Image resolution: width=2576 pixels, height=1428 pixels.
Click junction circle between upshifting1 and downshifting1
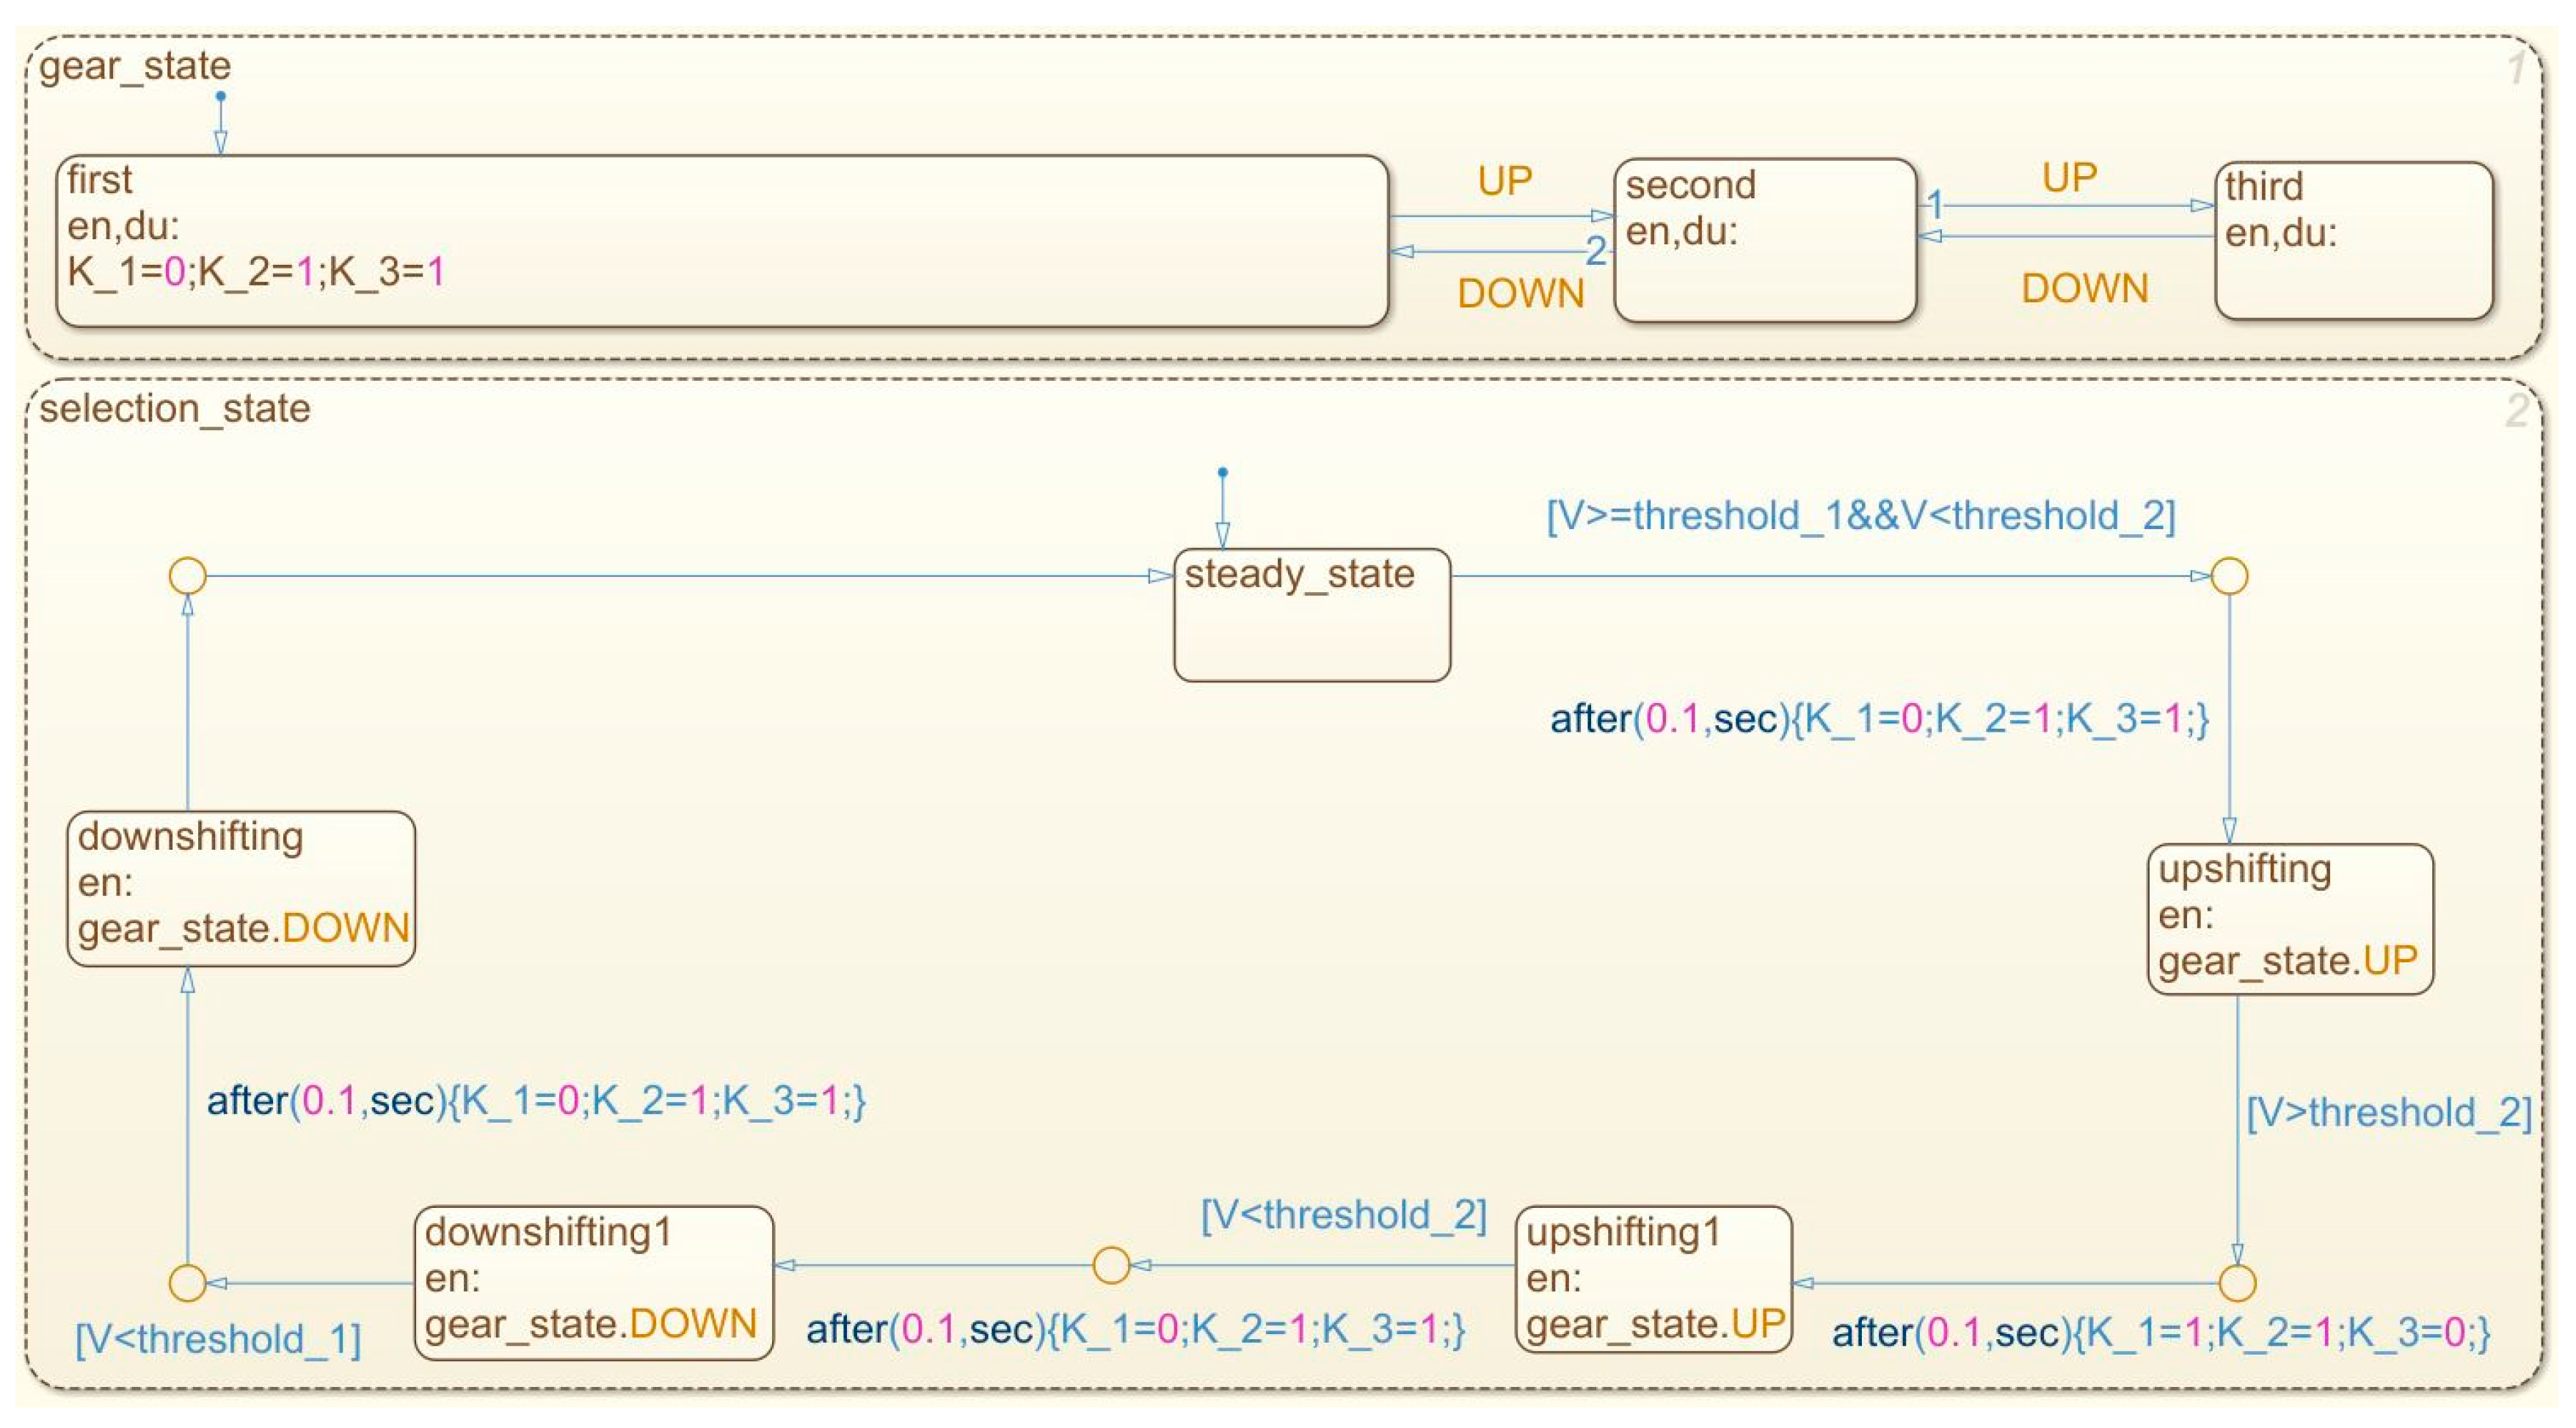click(1111, 1265)
